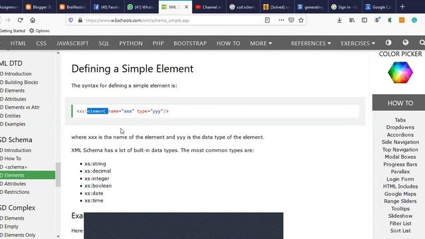Expand the EXERCISES dropdown menu
Screen dimensions: 425x239
[358, 43]
